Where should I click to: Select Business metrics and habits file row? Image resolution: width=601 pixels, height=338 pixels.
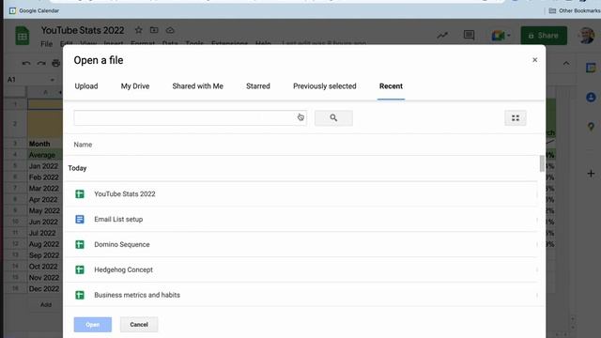[x=301, y=294]
